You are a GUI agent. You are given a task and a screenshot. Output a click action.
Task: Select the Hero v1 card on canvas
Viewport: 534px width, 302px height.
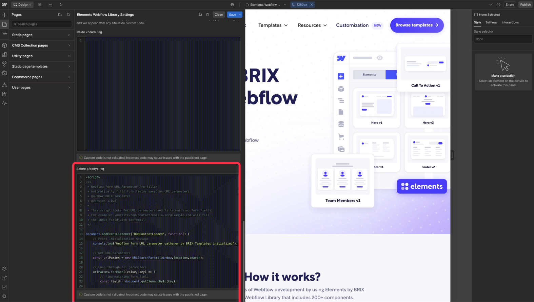coord(377,108)
